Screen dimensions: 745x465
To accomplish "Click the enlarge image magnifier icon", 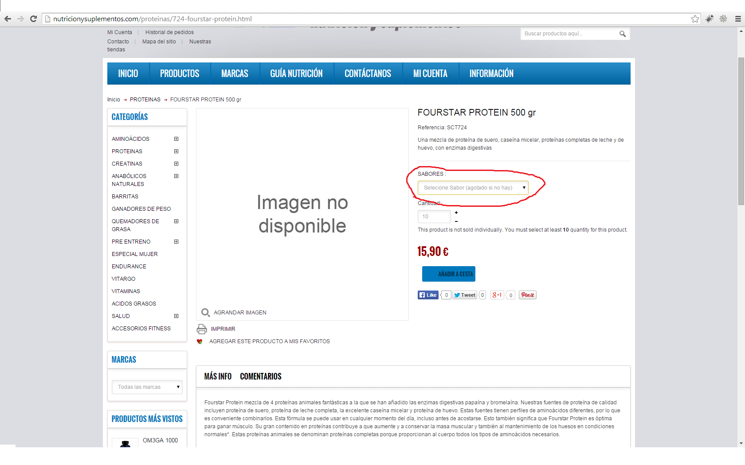I will point(205,313).
